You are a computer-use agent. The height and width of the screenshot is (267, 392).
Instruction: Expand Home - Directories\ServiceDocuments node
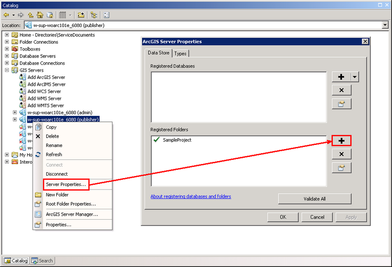coord(7,35)
